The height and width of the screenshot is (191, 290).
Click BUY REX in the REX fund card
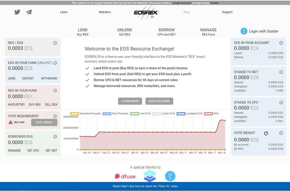tap(35, 105)
